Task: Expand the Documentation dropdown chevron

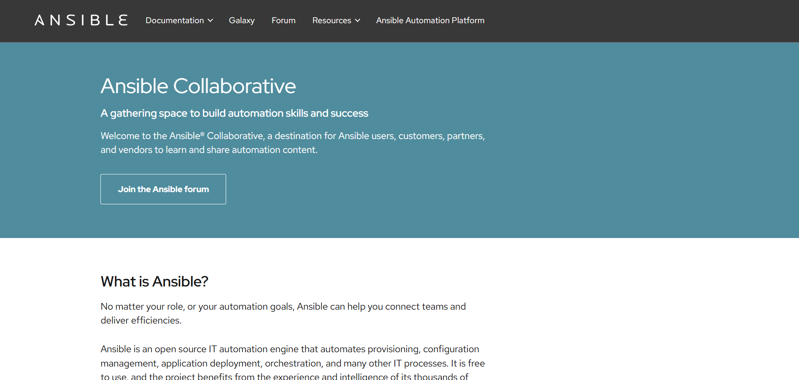Action: pos(211,21)
